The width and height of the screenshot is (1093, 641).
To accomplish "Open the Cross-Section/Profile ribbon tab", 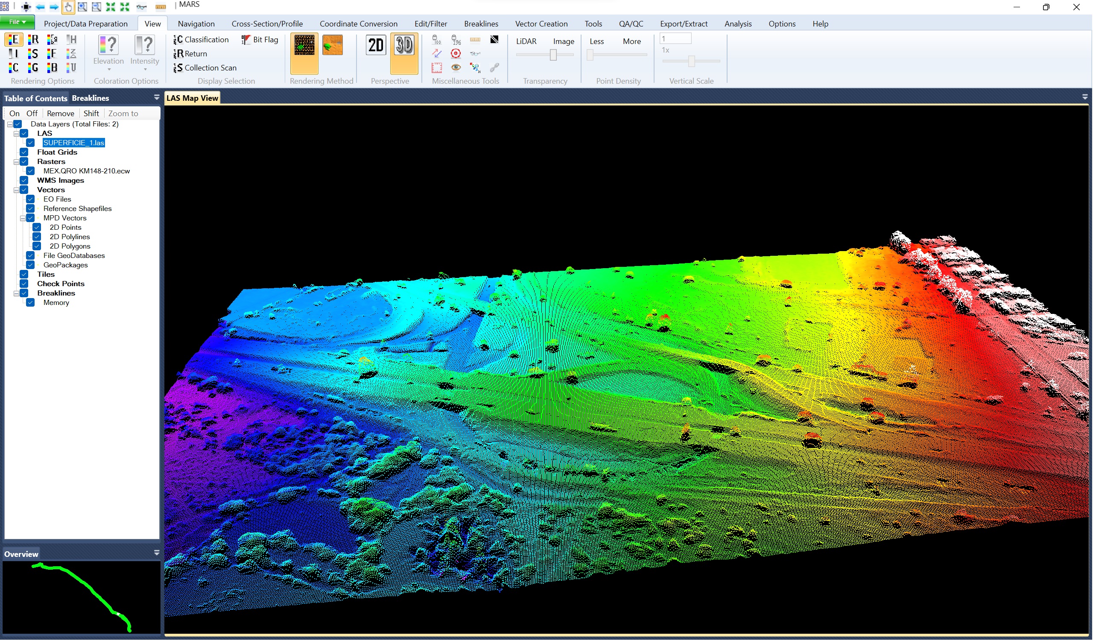I will coord(267,23).
